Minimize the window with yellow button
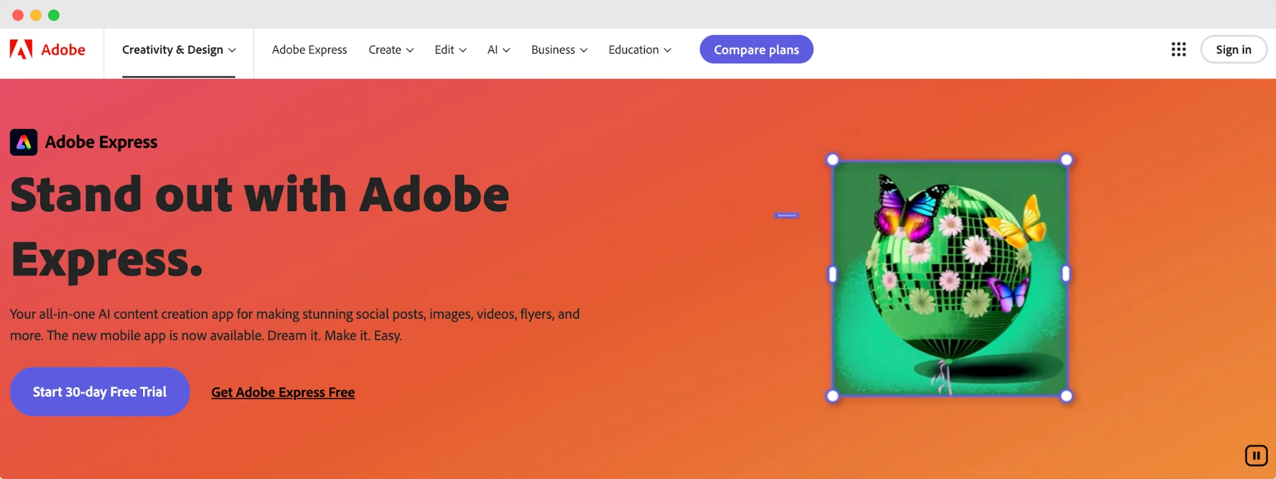This screenshot has width=1276, height=479. click(36, 15)
